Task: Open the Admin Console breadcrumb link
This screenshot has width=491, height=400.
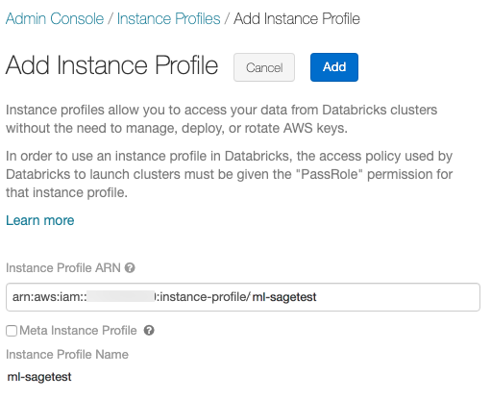Action: 55,18
